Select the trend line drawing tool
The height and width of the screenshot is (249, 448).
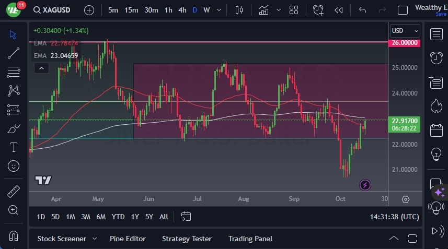(14, 53)
